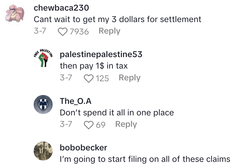
Task: Visit palestinepalestine53's profile via username
Action: coord(101,54)
